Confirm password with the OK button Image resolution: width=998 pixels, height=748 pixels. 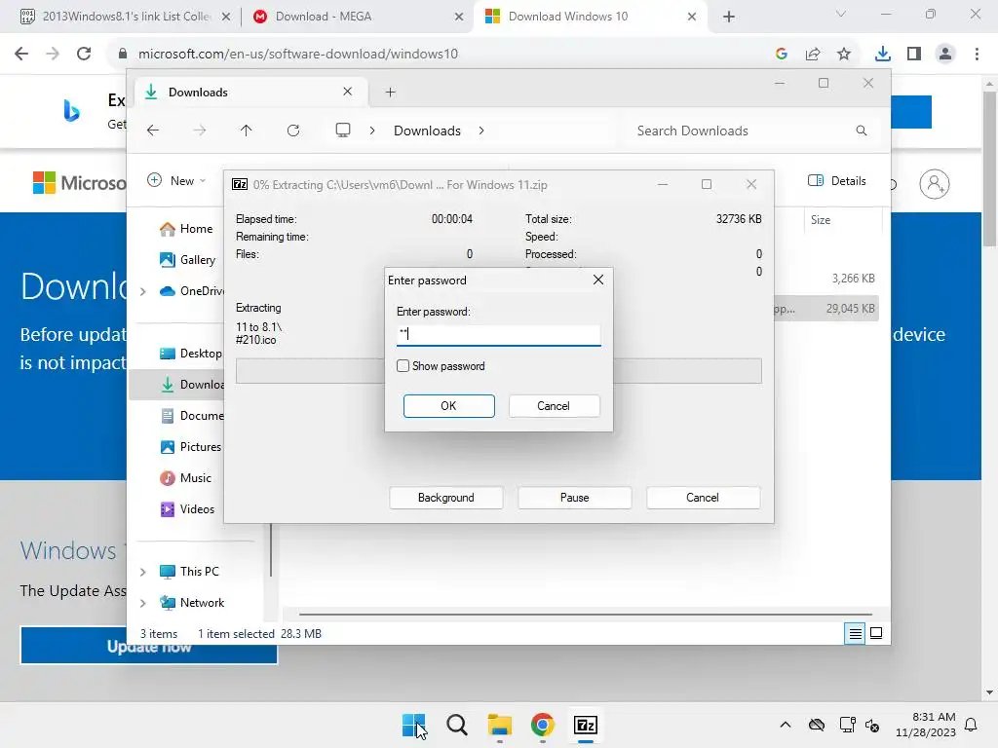point(448,406)
